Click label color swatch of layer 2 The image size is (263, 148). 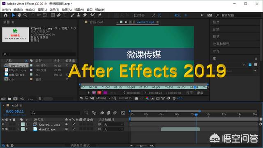23,129
